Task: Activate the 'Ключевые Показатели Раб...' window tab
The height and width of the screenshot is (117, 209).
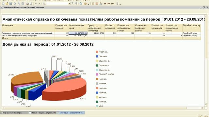Action: [71, 113]
